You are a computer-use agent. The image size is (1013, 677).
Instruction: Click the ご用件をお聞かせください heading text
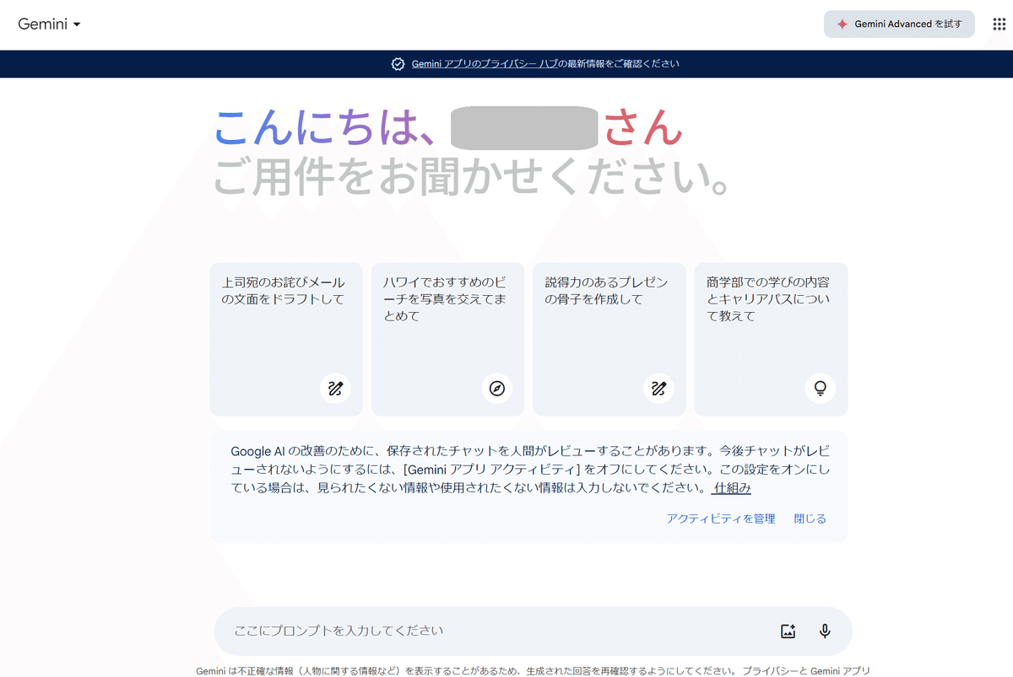tap(471, 176)
